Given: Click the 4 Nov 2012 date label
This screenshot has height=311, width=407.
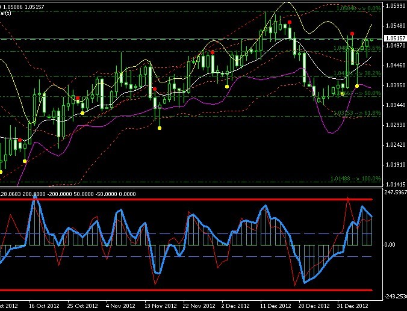Looking at the screenshot, I should tap(120, 306).
